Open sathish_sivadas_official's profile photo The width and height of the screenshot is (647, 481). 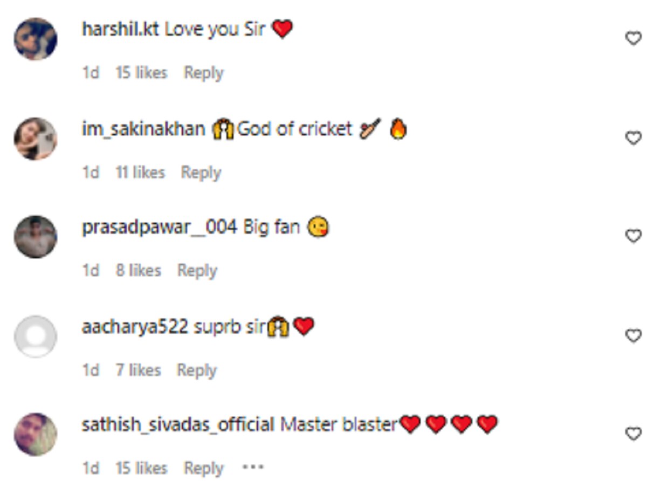point(36,435)
